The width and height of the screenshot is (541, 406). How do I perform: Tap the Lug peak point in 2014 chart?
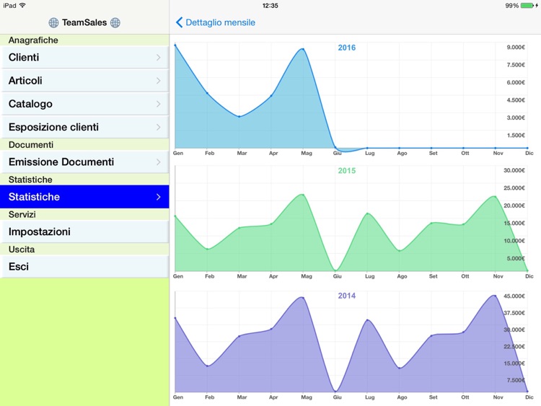pos(368,320)
